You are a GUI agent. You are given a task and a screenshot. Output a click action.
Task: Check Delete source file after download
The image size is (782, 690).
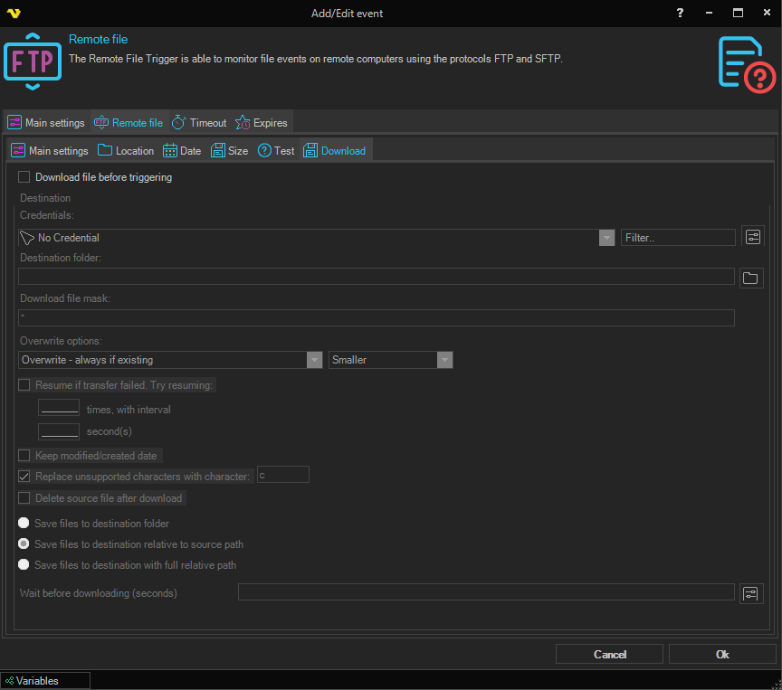tap(24, 498)
